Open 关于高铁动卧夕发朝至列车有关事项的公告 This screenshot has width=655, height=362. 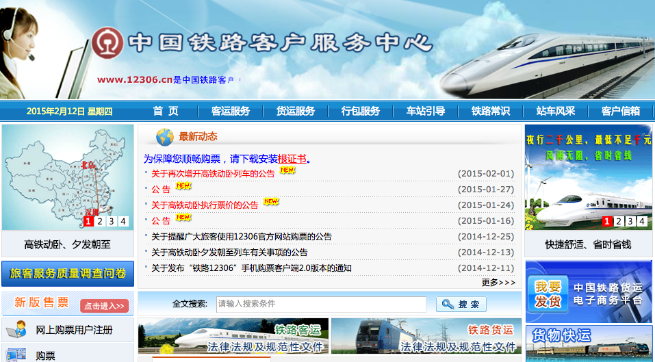point(229,253)
